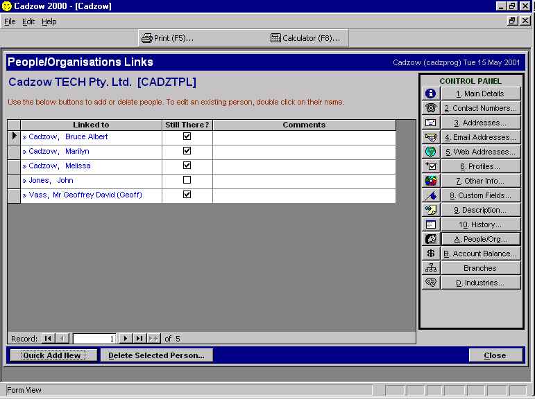Image resolution: width=535 pixels, height=399 pixels.
Task: Click the new record navigation button
Action: [x=154, y=338]
